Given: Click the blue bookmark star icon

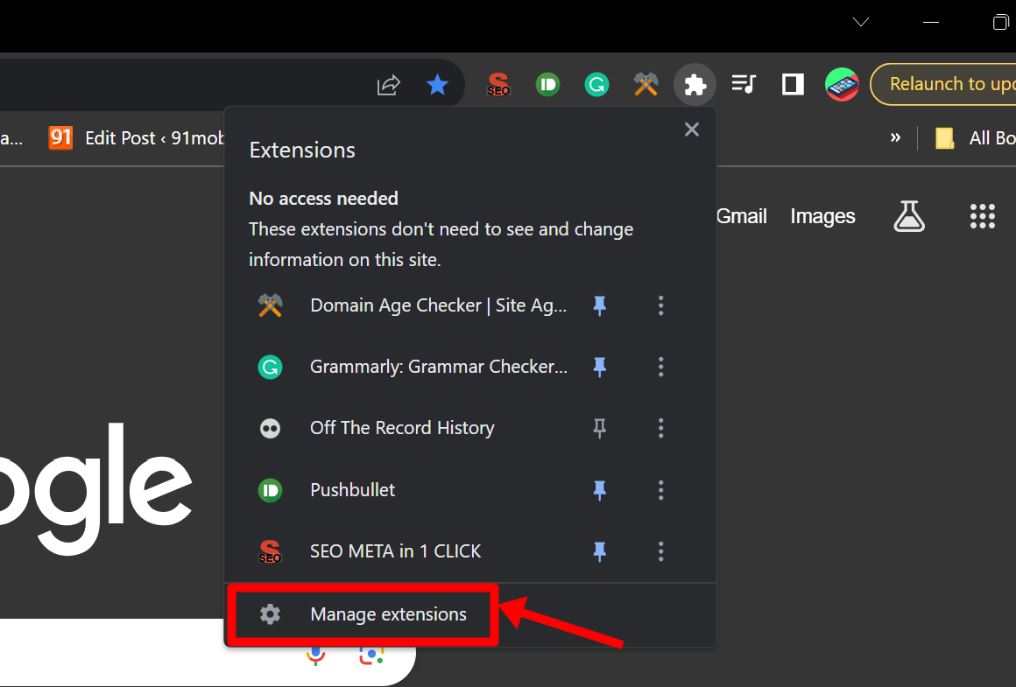Looking at the screenshot, I should 437,84.
